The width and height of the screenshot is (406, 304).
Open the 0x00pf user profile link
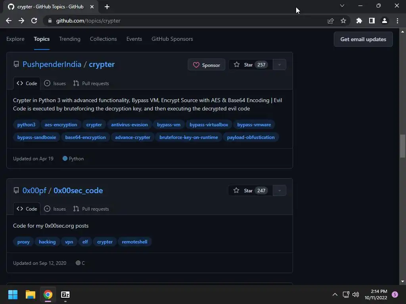34,190
